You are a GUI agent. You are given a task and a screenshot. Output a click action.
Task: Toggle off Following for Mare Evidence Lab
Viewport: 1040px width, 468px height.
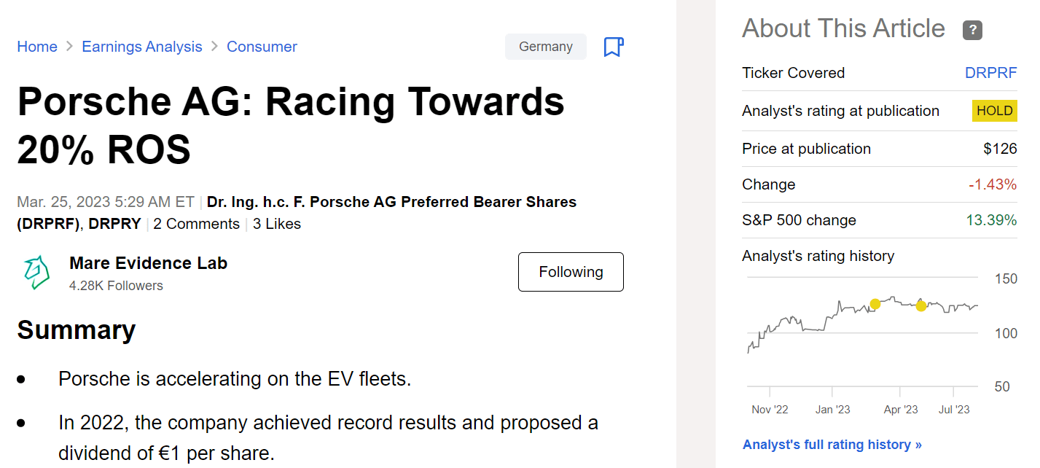(571, 271)
